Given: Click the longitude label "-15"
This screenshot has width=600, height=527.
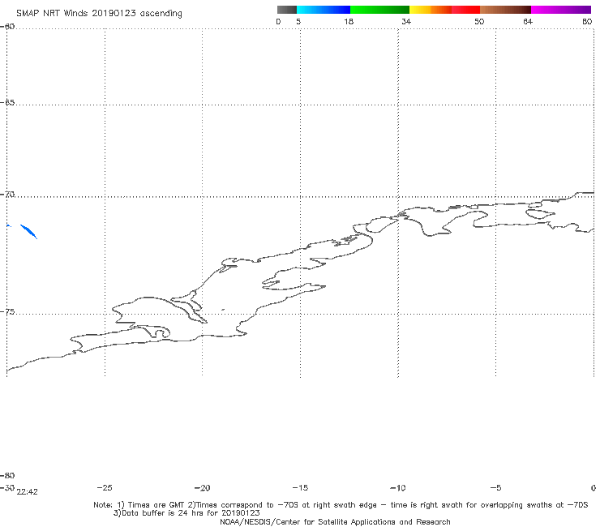Looking at the screenshot, I should (x=300, y=487).
